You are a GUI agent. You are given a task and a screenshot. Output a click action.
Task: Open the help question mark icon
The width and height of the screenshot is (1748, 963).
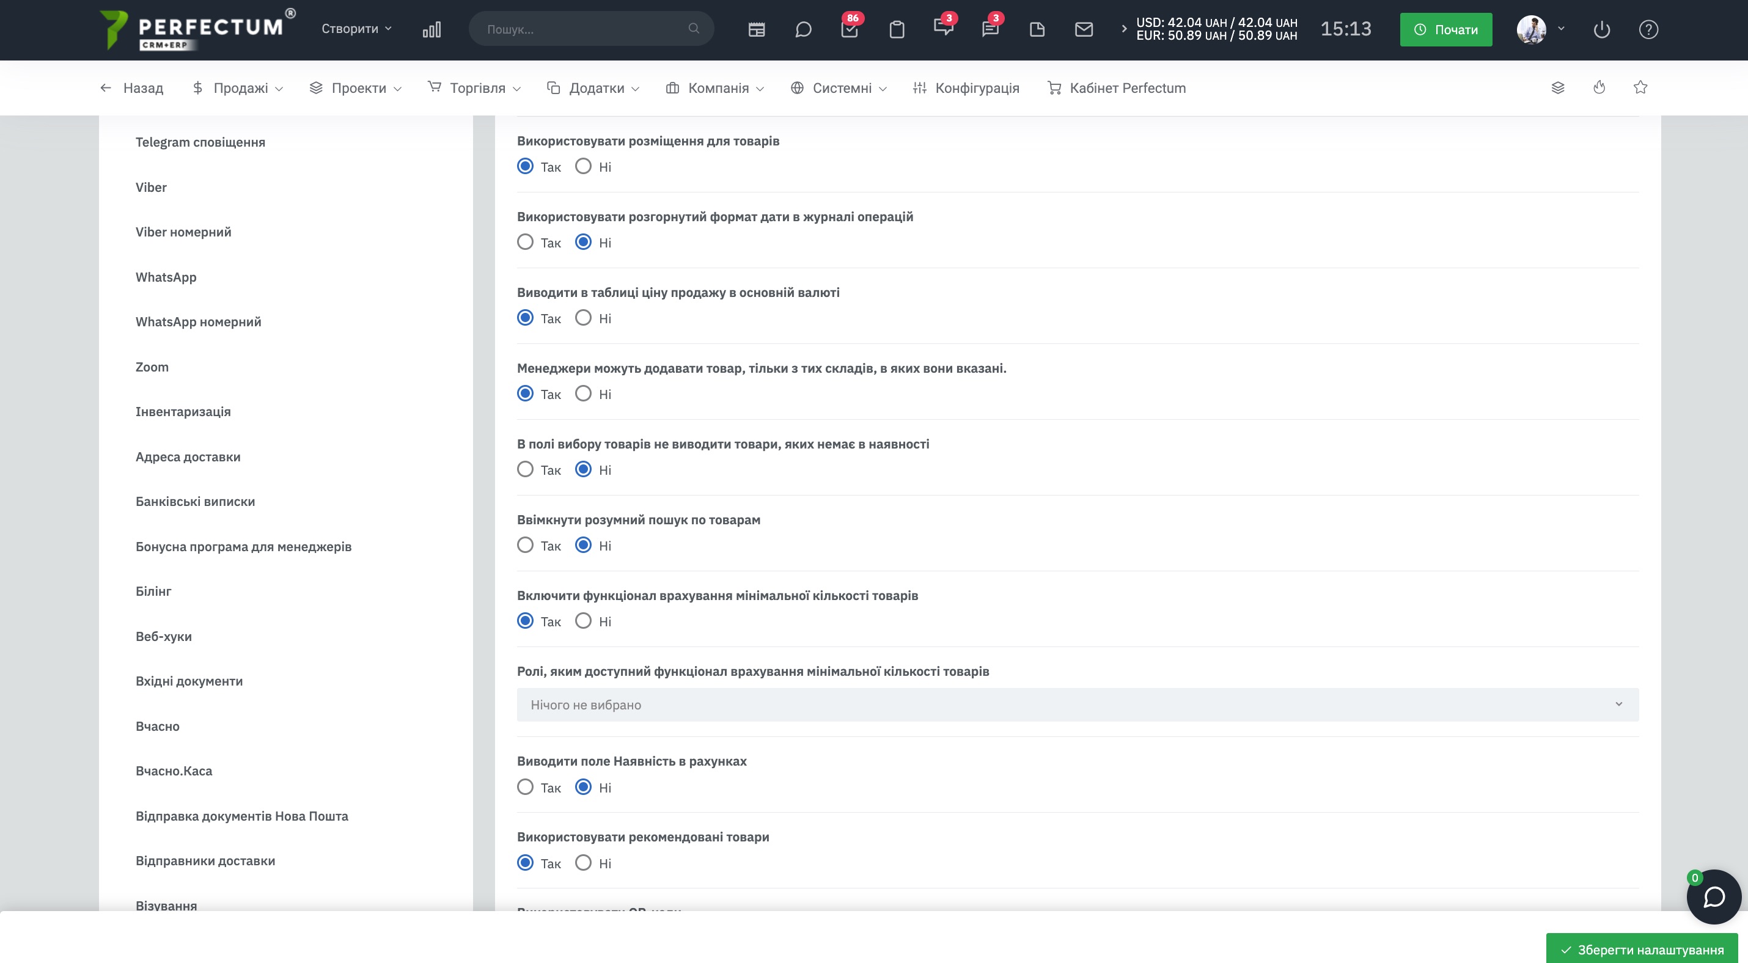pos(1648,29)
